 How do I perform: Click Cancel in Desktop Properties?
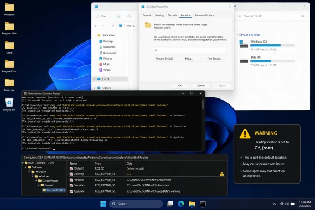click(x=201, y=86)
